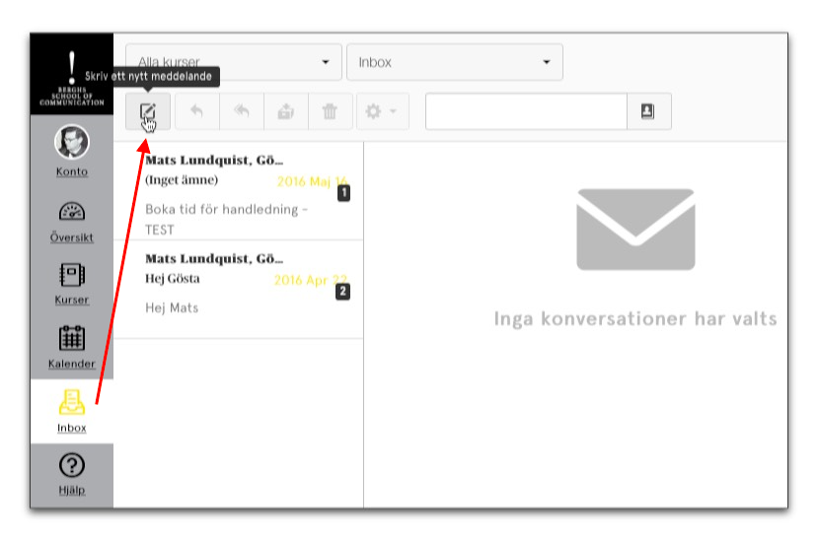Click the preview text Hej Mats
The image size is (819, 540).
[172, 307]
